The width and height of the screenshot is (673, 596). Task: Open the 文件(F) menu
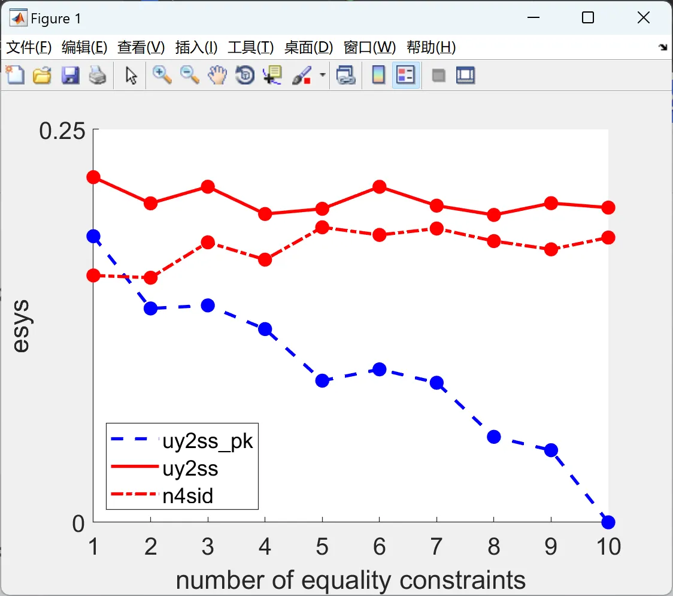[x=29, y=47]
